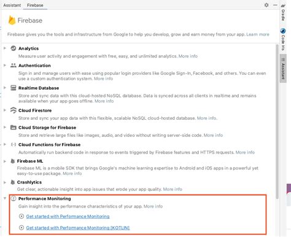Select the Realtime Database heading
Image resolution: width=291 pixels, height=237 pixels.
[x=39, y=88]
